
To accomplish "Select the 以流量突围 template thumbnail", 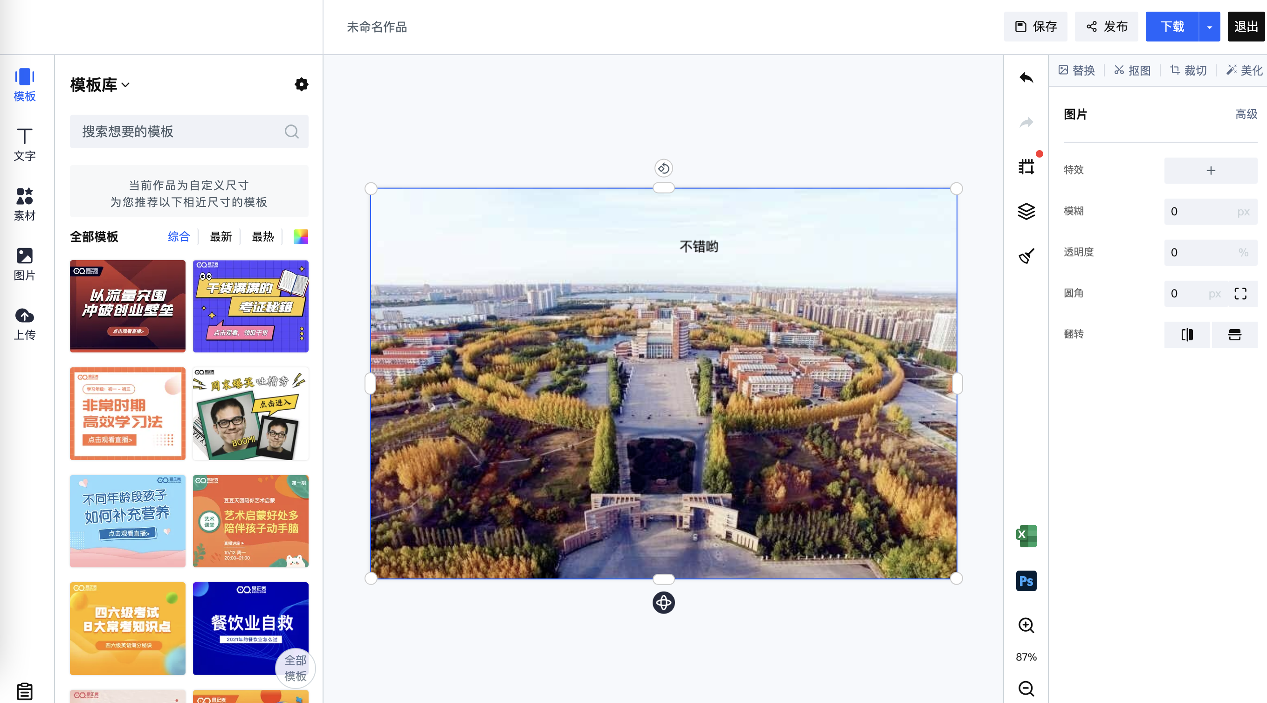I will [x=127, y=306].
